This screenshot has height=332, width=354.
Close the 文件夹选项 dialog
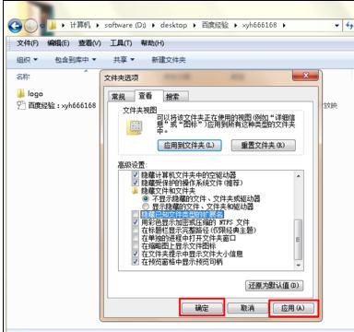coord(305,76)
